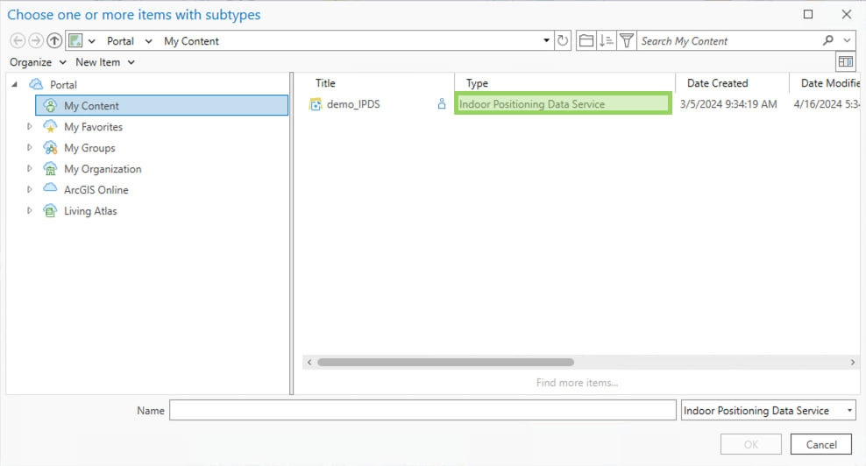The height and width of the screenshot is (466, 866).
Task: Click the My Groups icon
Action: 50,147
